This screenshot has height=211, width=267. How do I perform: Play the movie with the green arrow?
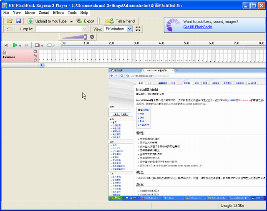tap(15, 45)
